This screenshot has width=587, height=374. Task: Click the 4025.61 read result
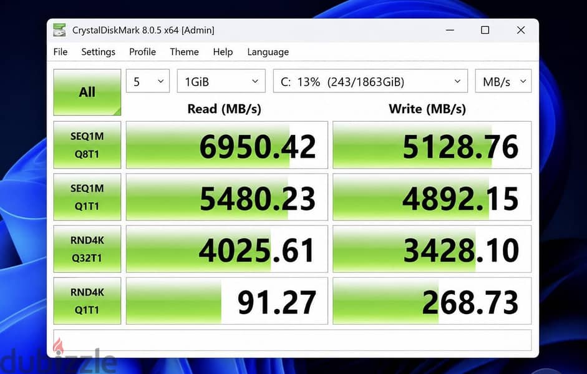(227, 249)
